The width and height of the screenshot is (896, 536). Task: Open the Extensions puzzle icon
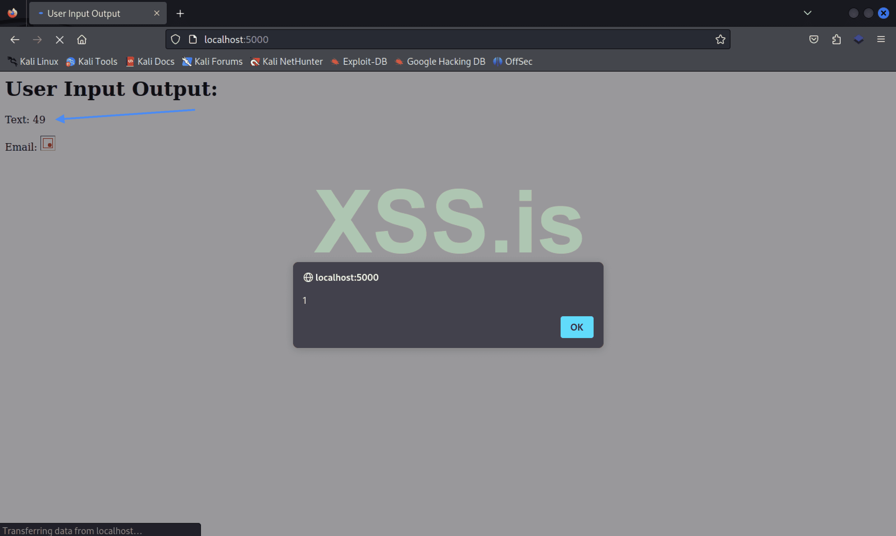pyautogui.click(x=837, y=39)
